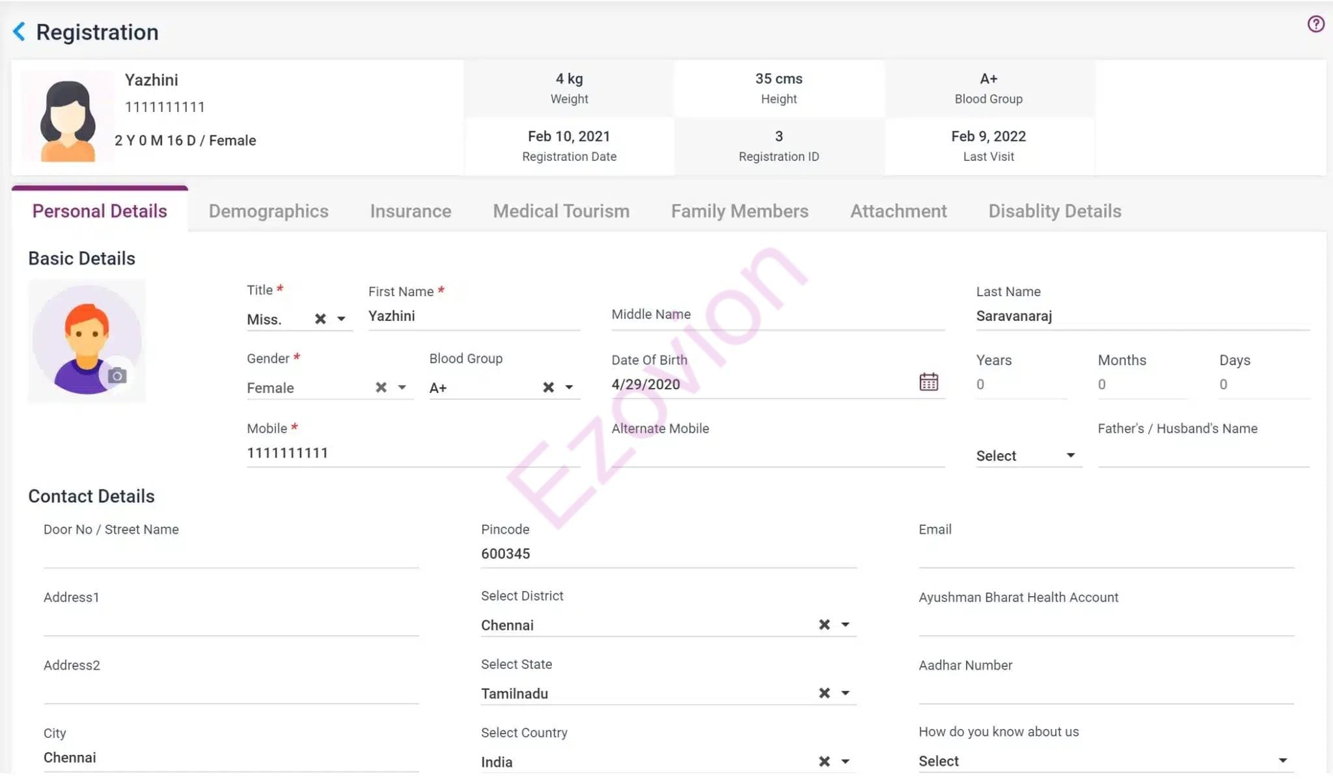
Task: Open the Gender dropdown arrow
Action: (402, 387)
